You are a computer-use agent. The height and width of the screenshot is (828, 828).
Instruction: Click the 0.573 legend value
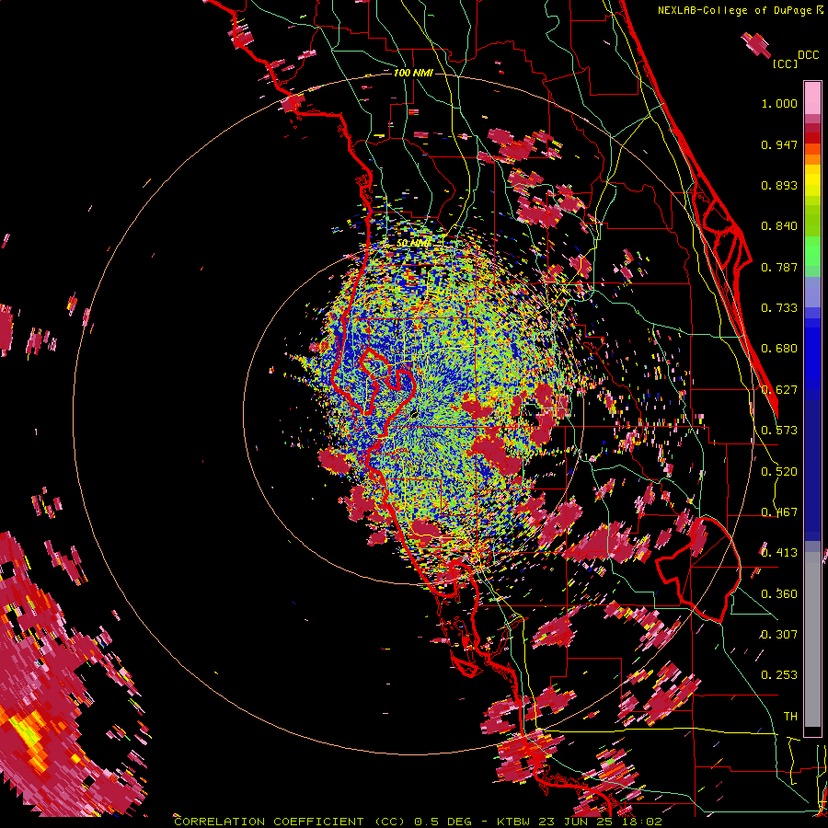point(779,431)
